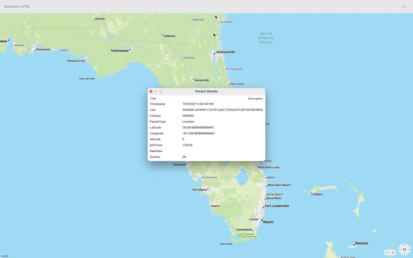Click the Naples label on map
Image resolution: width=413 pixels, height=258 pixels.
point(215,206)
